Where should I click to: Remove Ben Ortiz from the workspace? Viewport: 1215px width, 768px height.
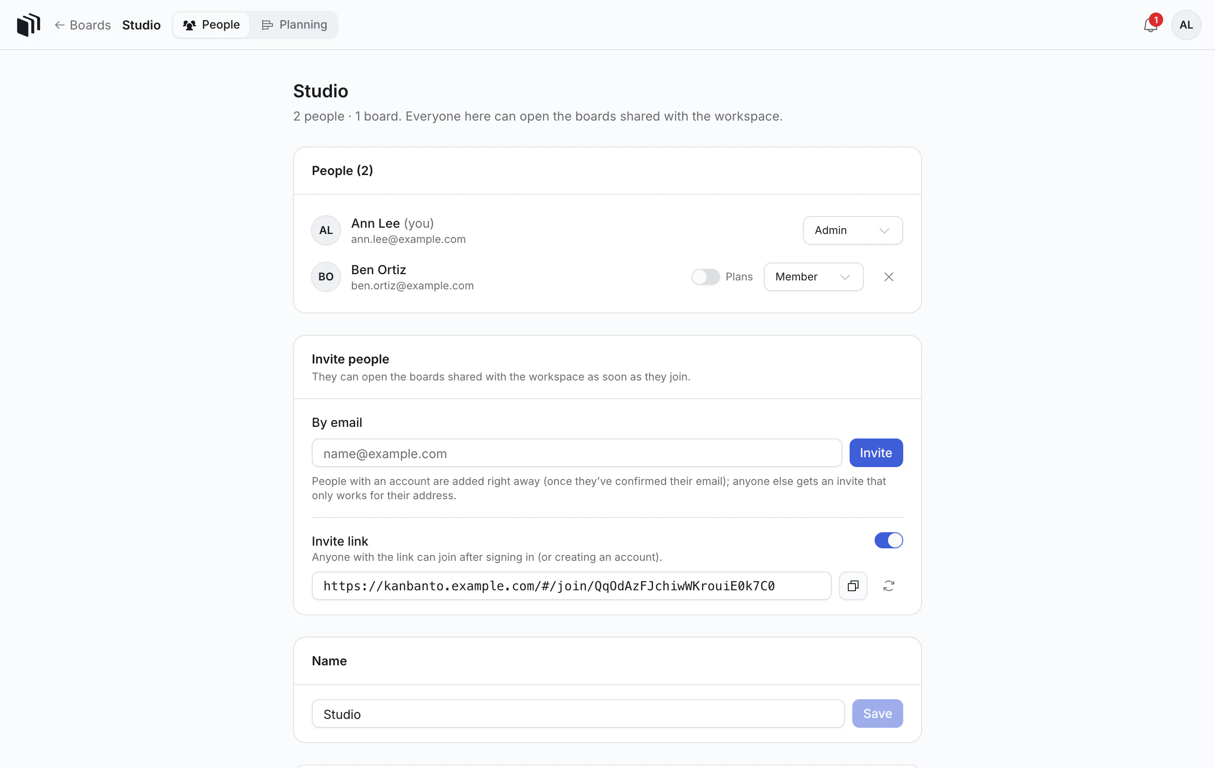[888, 277]
